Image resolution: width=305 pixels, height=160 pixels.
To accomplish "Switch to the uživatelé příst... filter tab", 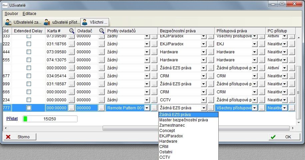I will tap(61, 22).
